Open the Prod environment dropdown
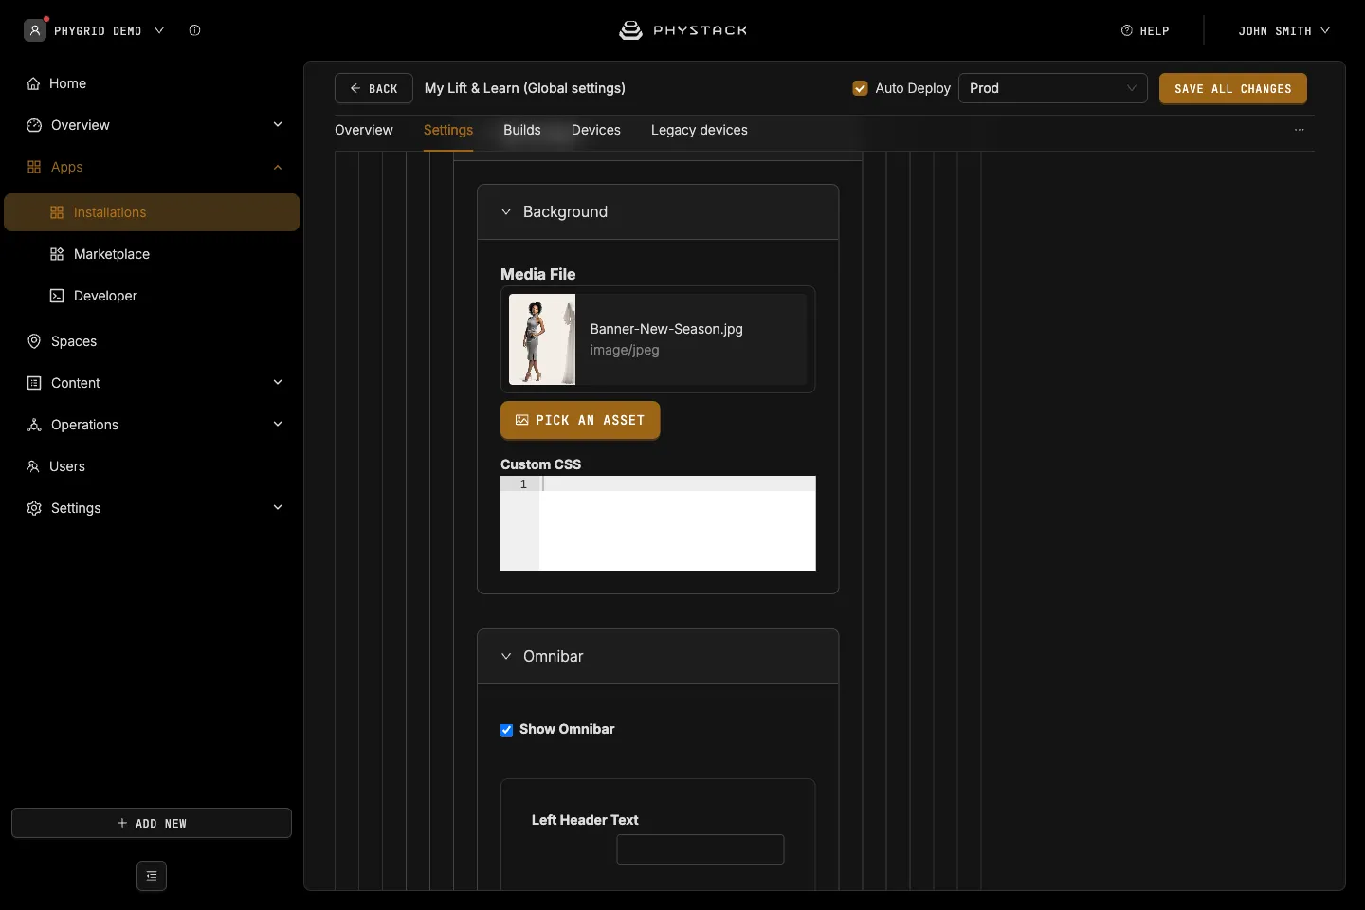The height and width of the screenshot is (910, 1365). [x=1053, y=88]
